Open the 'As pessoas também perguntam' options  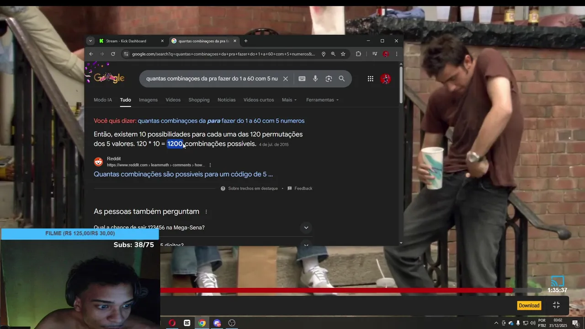(x=206, y=212)
